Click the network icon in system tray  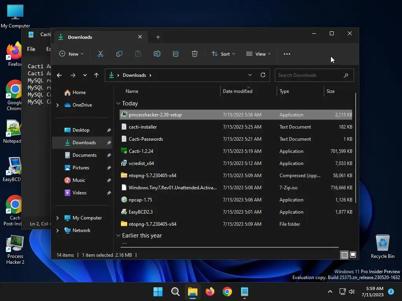click(342, 292)
